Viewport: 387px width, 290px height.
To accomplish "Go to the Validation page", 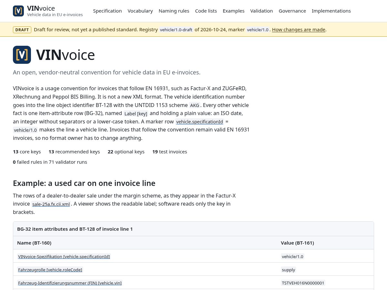I will pyautogui.click(x=262, y=11).
